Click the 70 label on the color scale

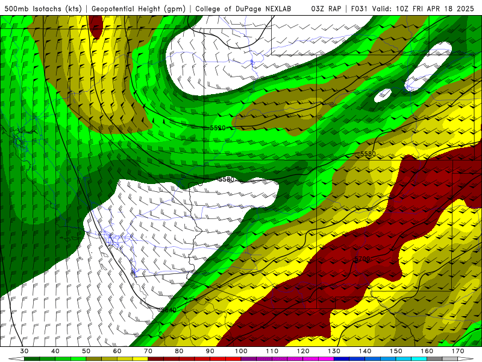click(148, 351)
